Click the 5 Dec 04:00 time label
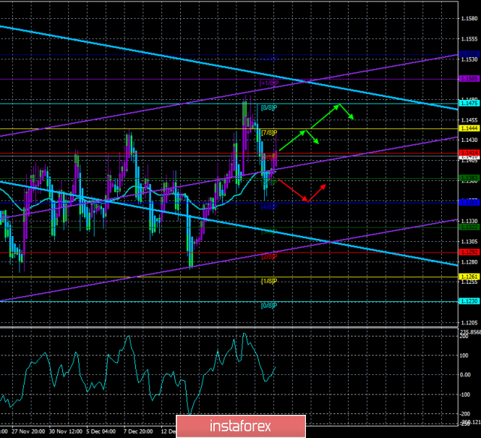 (x=101, y=431)
